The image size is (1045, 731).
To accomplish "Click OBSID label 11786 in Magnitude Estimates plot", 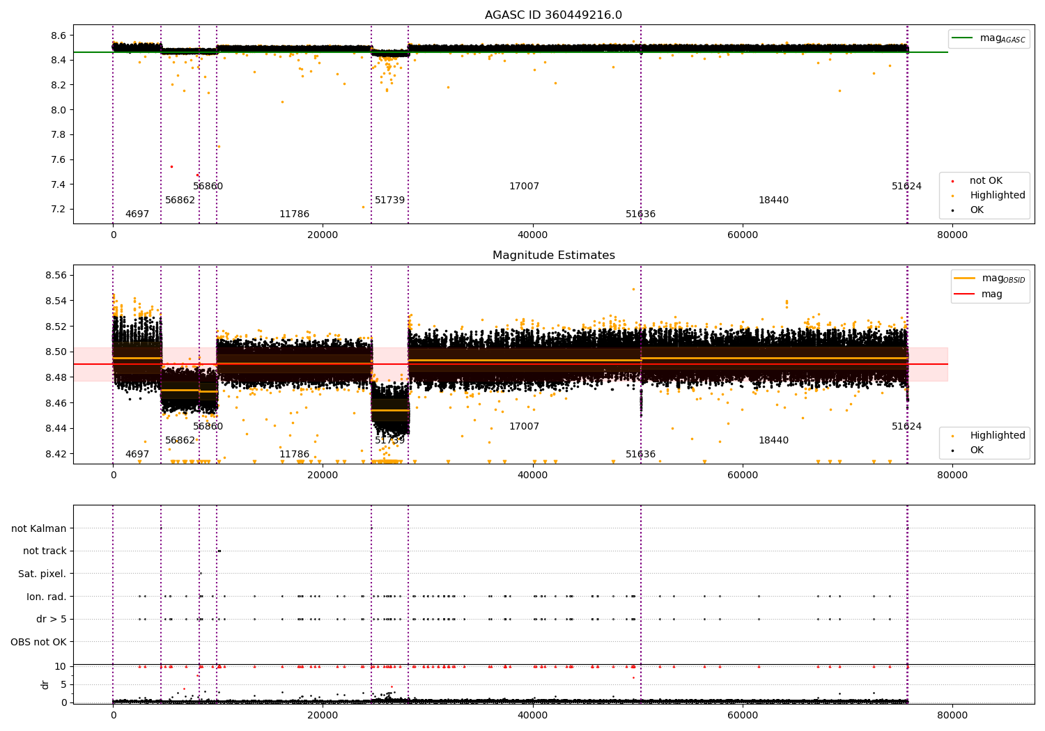I will point(294,455).
